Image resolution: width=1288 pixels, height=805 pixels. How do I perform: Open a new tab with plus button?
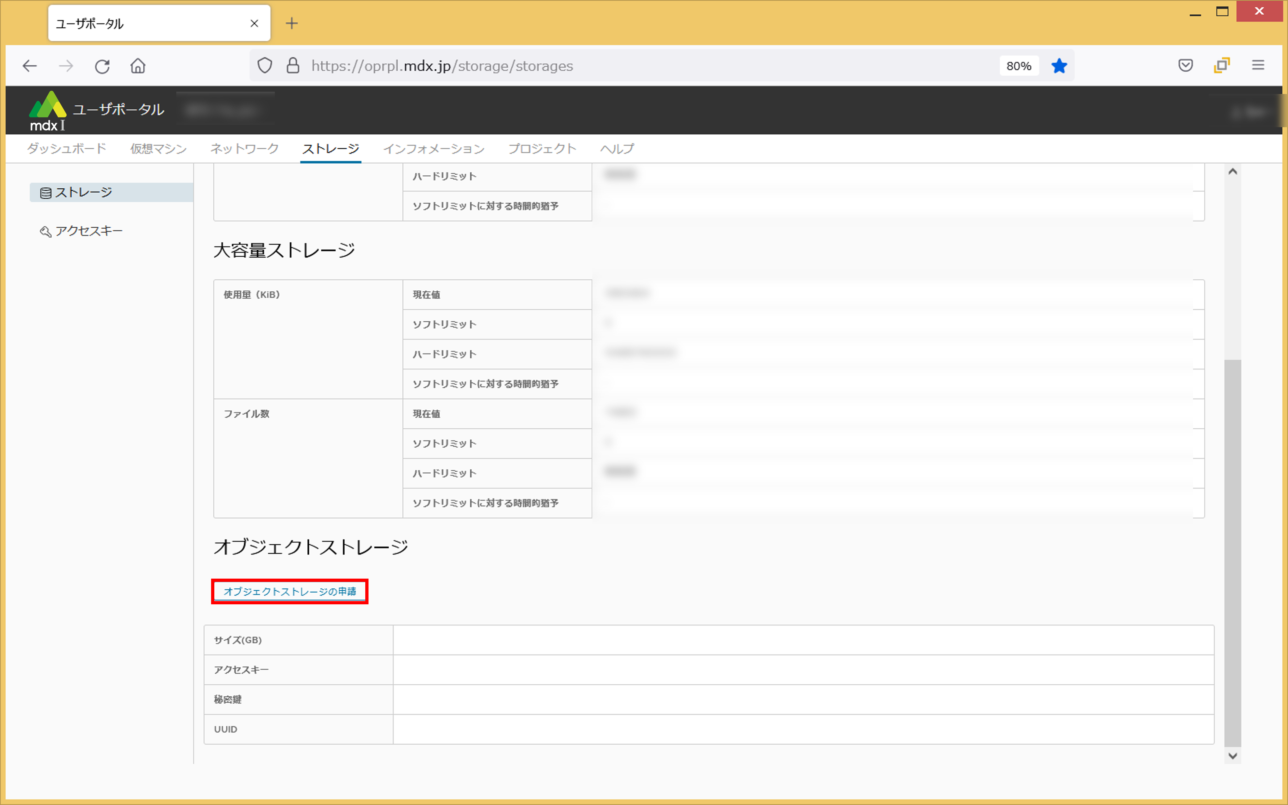tap(292, 23)
